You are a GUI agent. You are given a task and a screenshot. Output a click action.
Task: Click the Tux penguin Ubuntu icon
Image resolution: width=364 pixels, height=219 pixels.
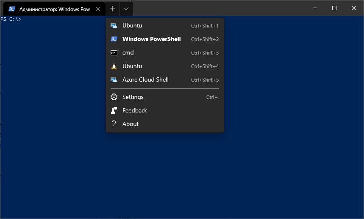click(114, 66)
